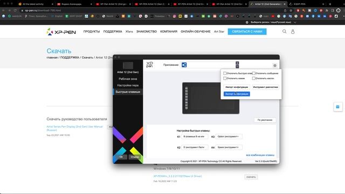Bookmark the page with the star icon
Image resolution: width=345 pixels, height=194 pixels.
(x=291, y=10)
